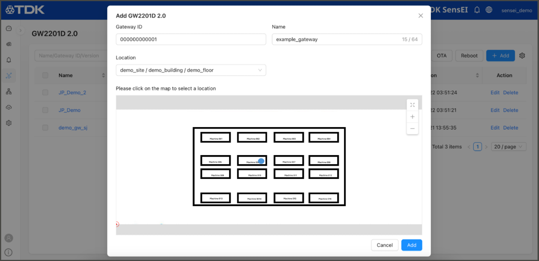This screenshot has height=261, width=539.
Task: Confirm with the Add button in dialog
Action: coord(412,245)
